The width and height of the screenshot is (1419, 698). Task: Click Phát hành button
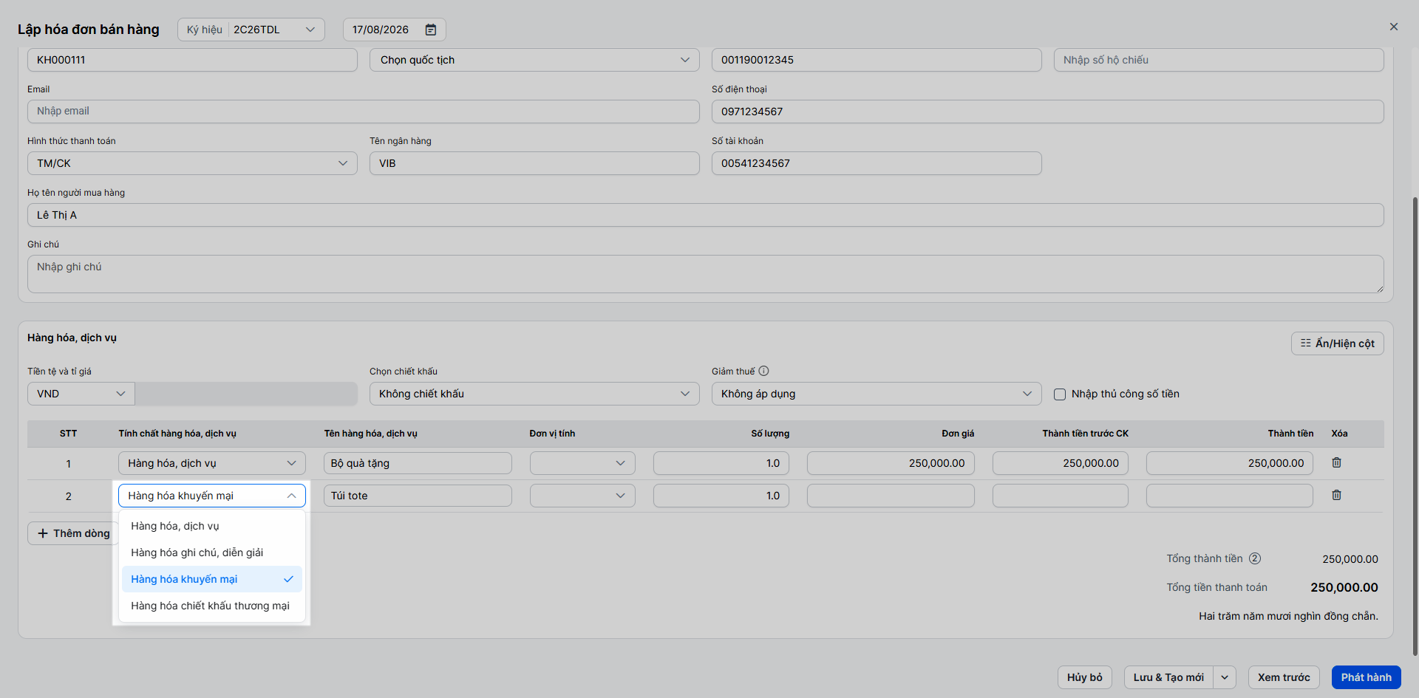(x=1366, y=677)
